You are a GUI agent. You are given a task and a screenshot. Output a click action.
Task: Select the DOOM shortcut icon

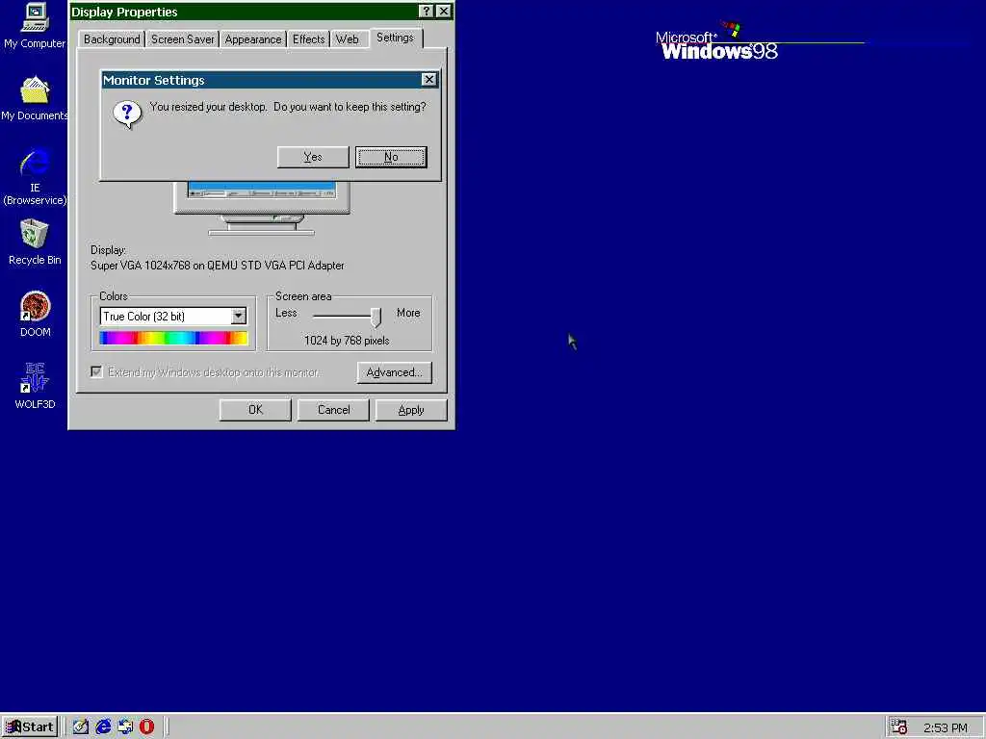click(x=35, y=315)
